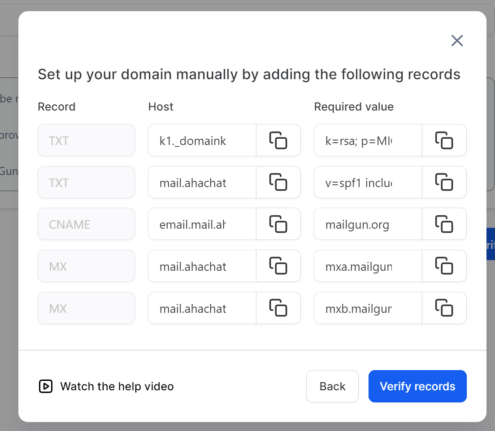Click the first TXT record type field
Screen dimensions: 495x431
[86, 140]
